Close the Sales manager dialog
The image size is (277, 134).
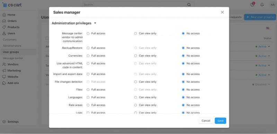(x=222, y=12)
